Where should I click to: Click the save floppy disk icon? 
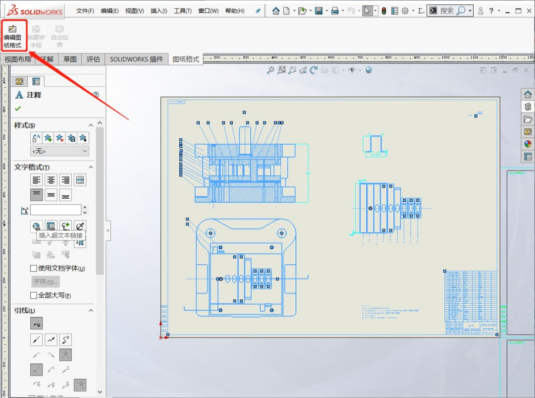pos(319,11)
